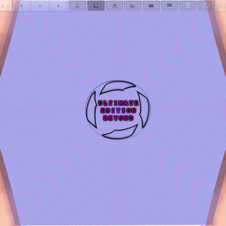Screen dimensions: 226x226
Task: Select the highlighted green-screen taskbar button
Action: pos(96,6)
